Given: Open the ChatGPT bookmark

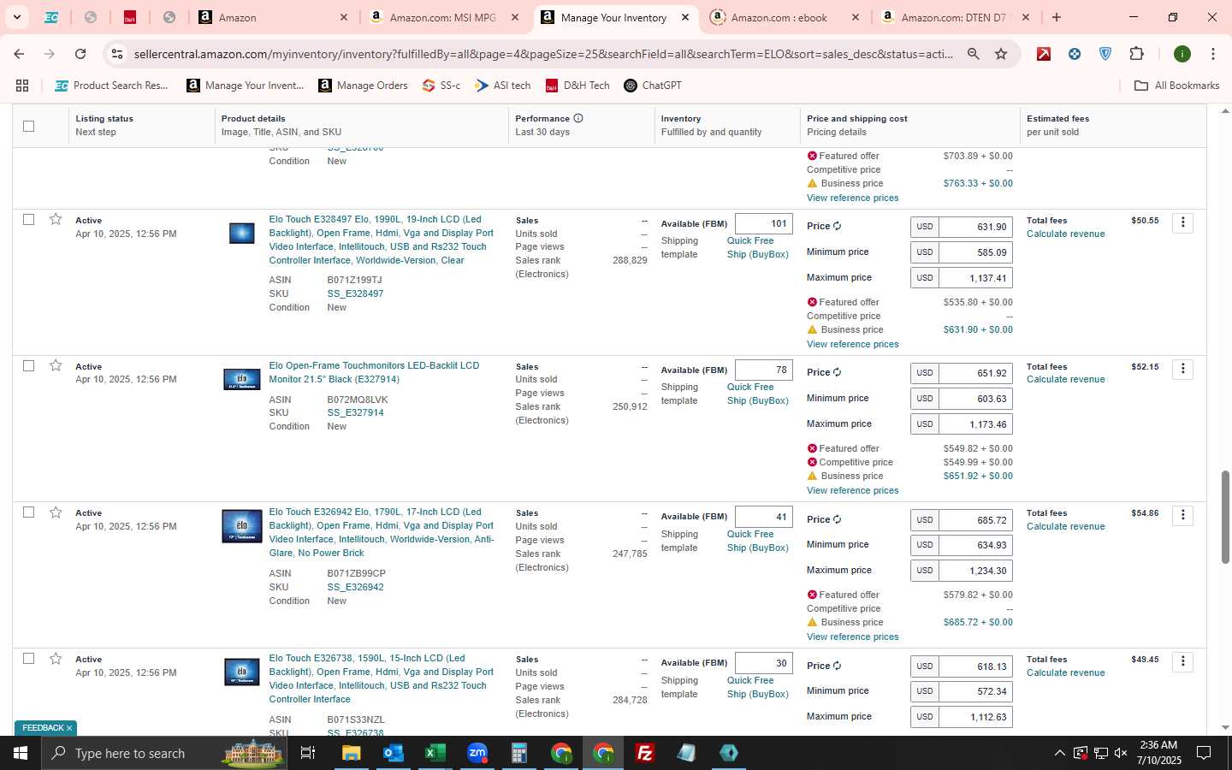Looking at the screenshot, I should coord(653,86).
